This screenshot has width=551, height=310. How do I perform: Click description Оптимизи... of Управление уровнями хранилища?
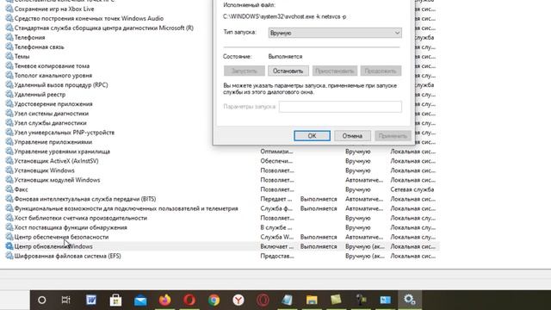(276, 152)
